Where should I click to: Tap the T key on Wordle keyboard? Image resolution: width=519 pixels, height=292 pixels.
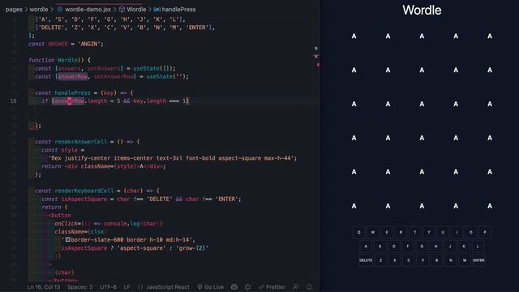414,232
